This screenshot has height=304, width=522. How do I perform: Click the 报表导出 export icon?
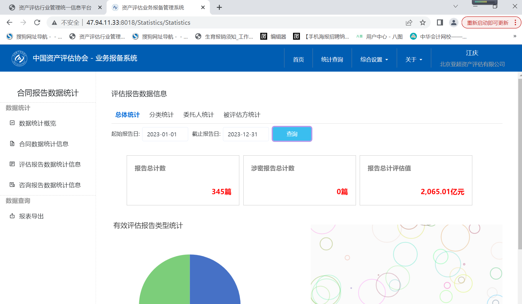pos(12,216)
